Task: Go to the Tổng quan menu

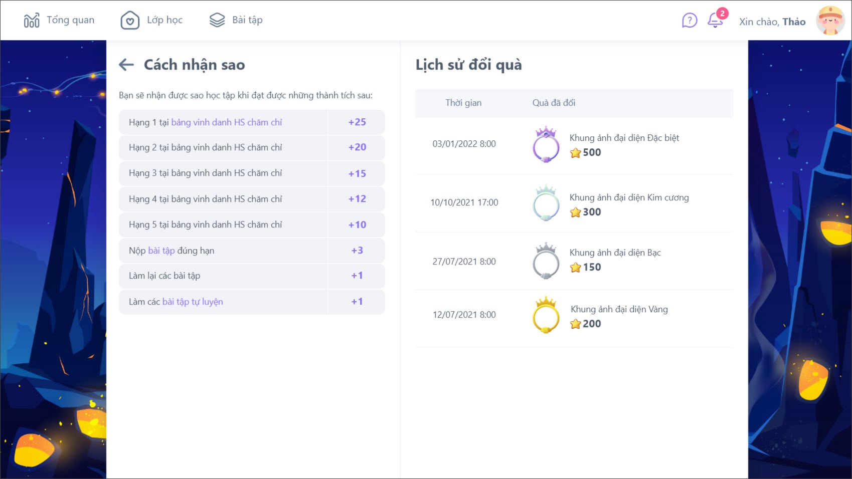Action: (x=70, y=20)
